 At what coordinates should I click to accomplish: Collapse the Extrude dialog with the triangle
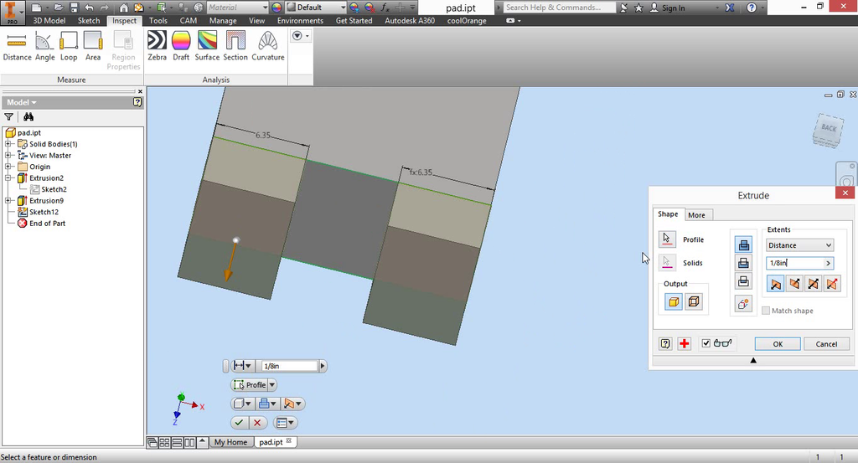pos(753,360)
